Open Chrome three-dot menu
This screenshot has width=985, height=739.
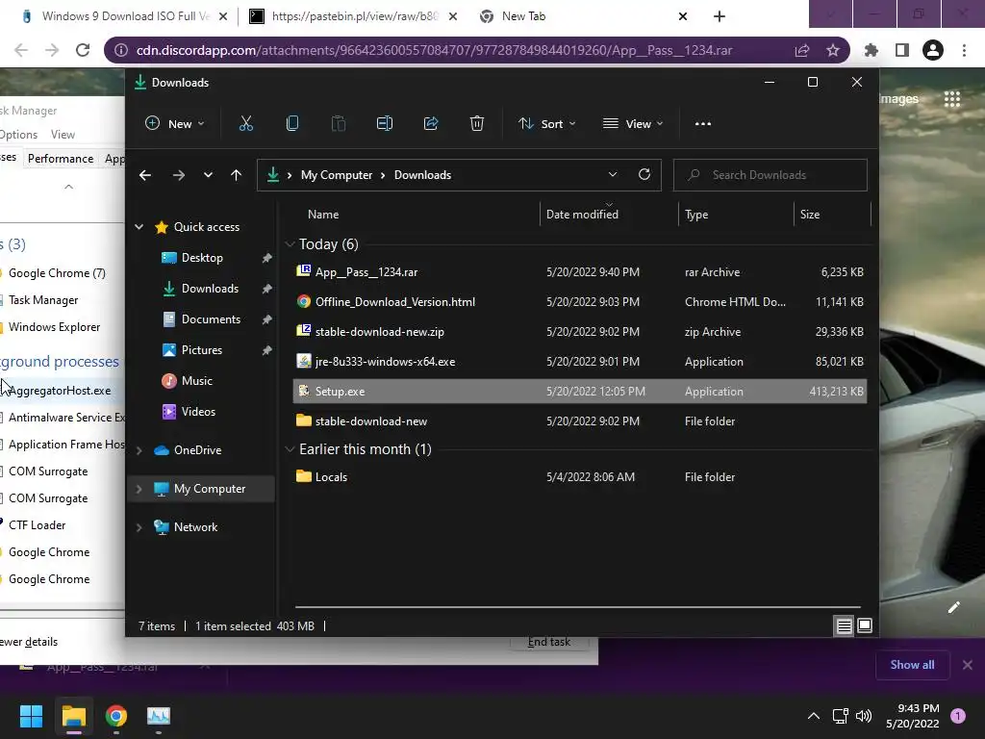tap(964, 50)
